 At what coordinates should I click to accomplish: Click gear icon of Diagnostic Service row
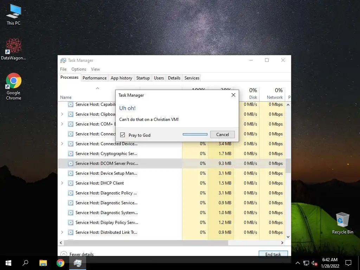click(x=70, y=203)
